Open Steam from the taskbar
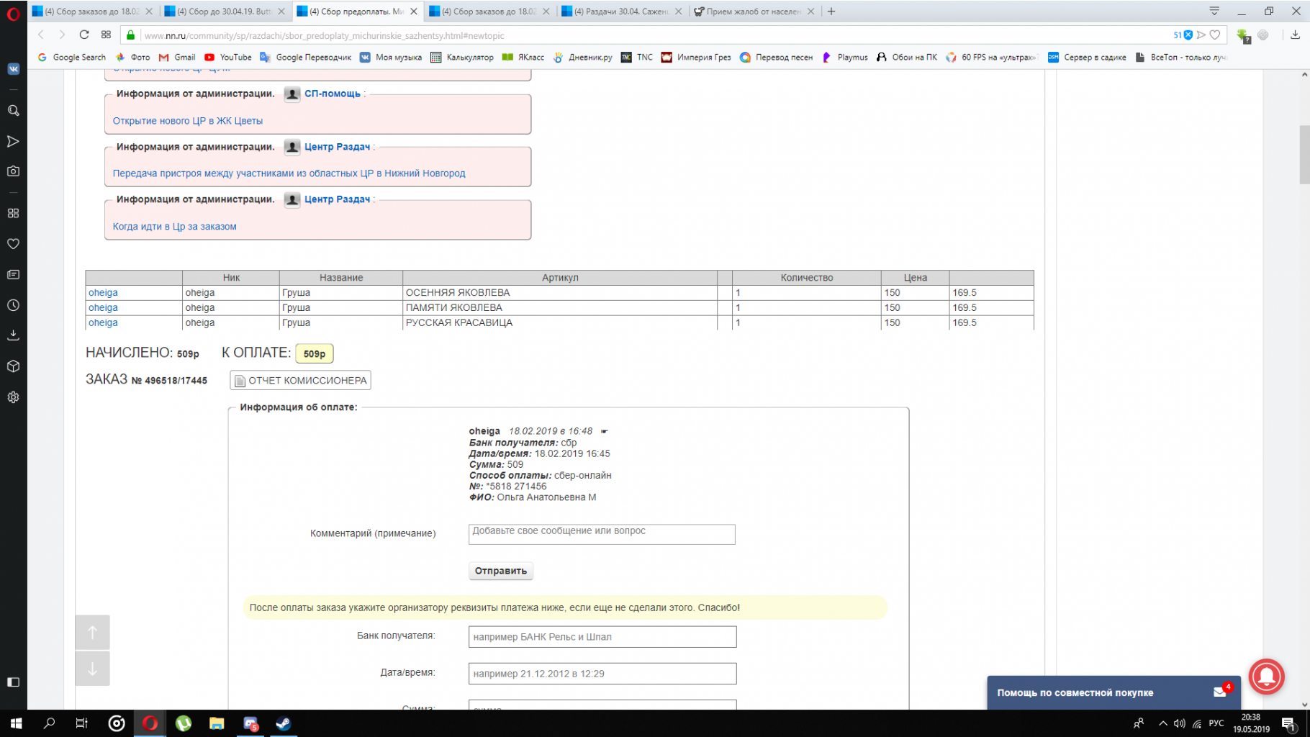The height and width of the screenshot is (737, 1310). 283,723
